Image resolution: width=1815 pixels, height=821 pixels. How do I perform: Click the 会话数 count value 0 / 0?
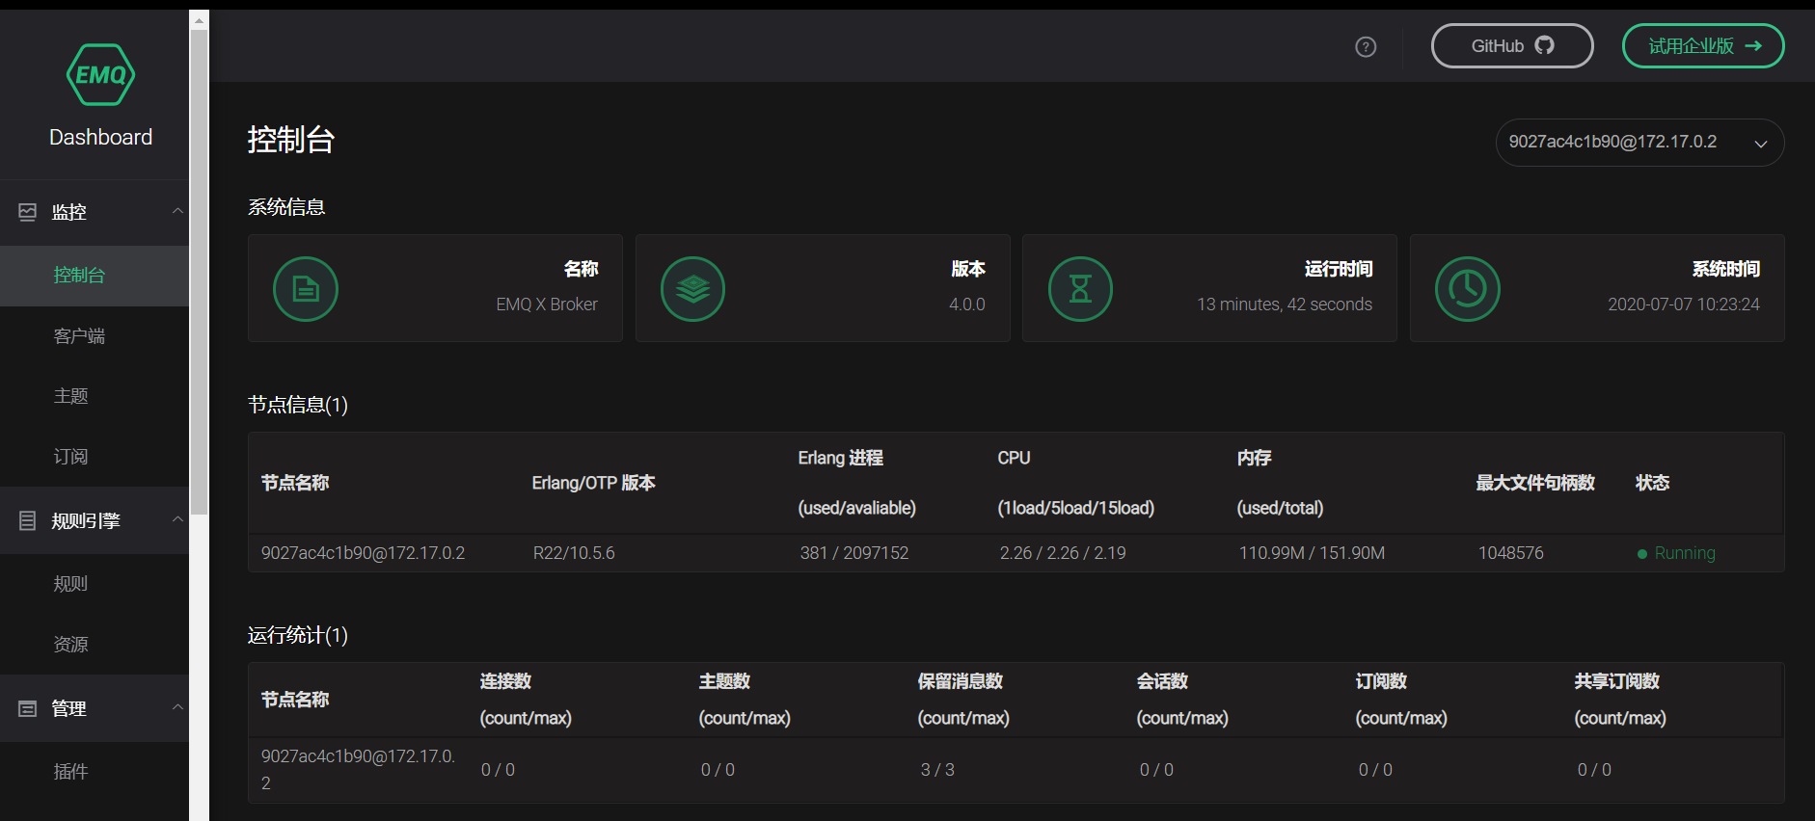coord(1156,770)
